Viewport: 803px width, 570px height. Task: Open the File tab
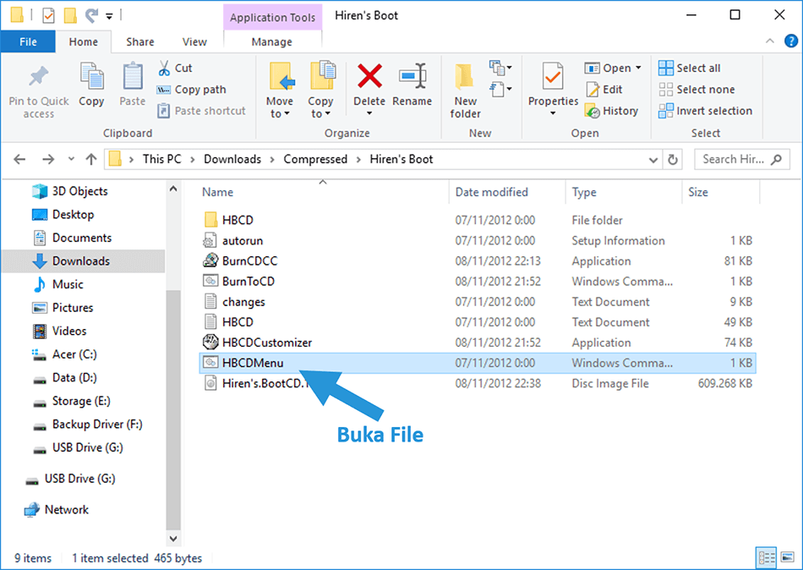(28, 41)
